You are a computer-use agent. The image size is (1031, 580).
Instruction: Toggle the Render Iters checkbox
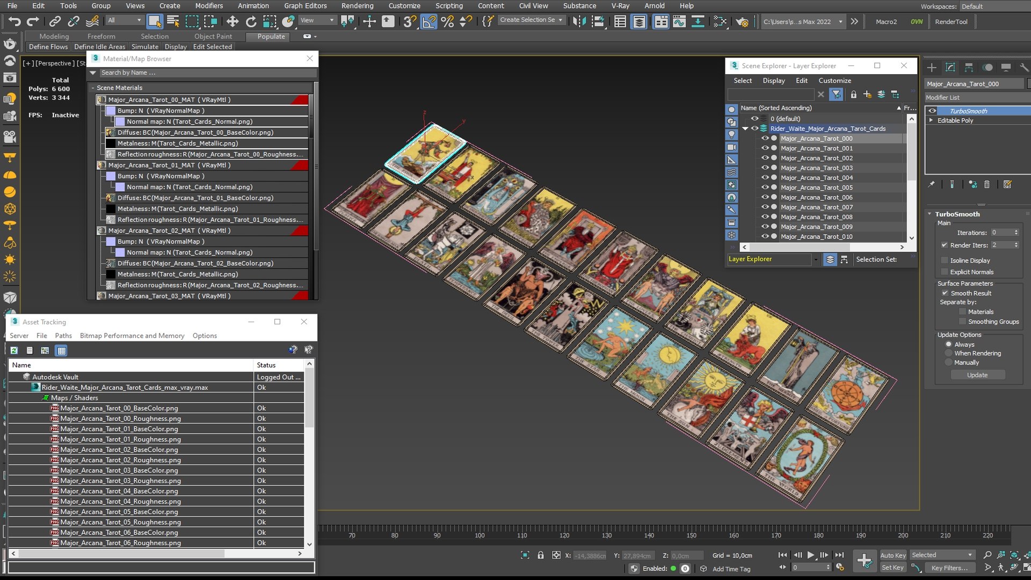[944, 245]
